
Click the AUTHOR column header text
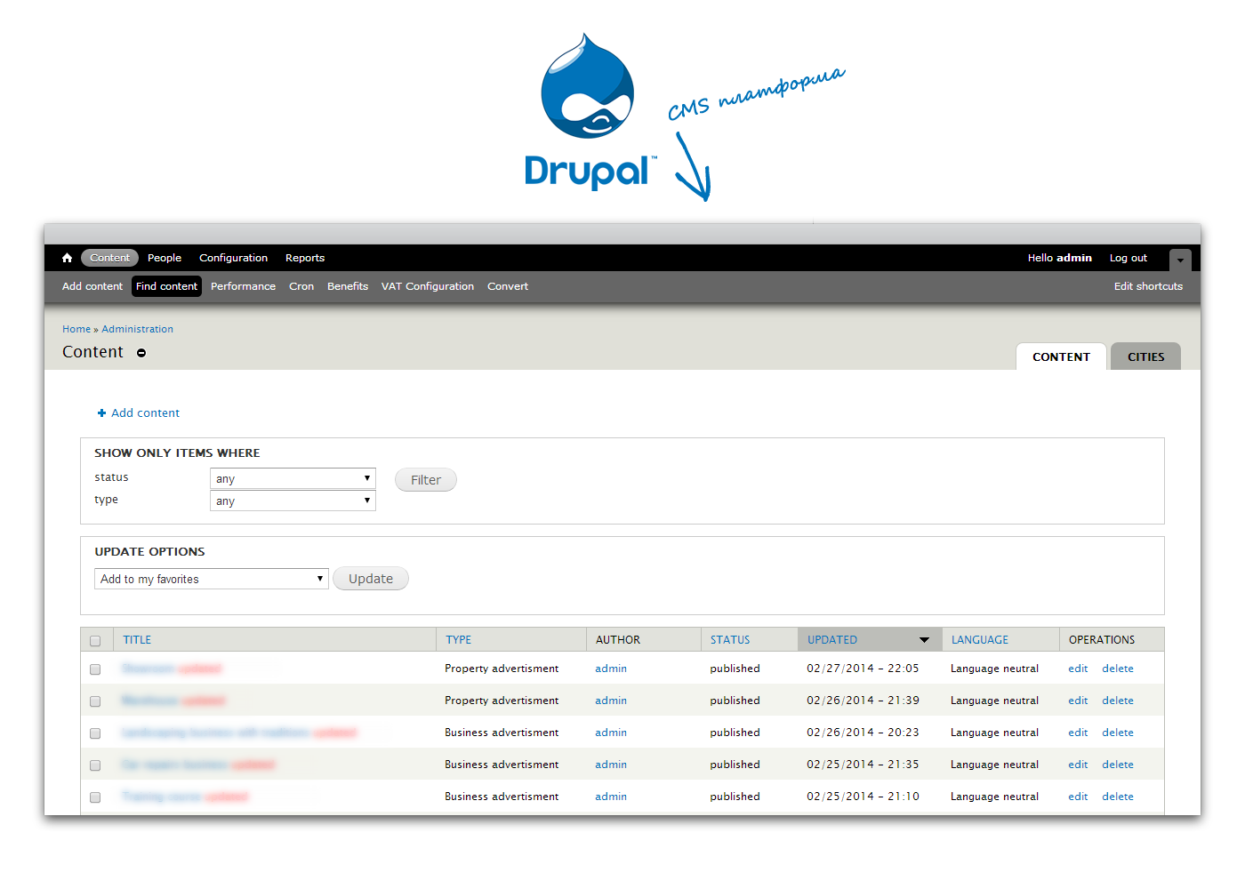618,640
